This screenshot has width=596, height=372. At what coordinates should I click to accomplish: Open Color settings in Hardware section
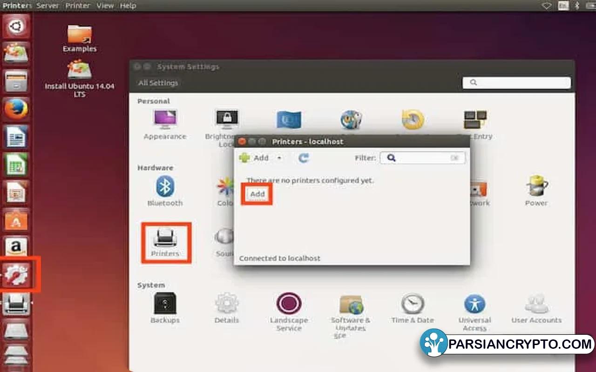tap(225, 191)
